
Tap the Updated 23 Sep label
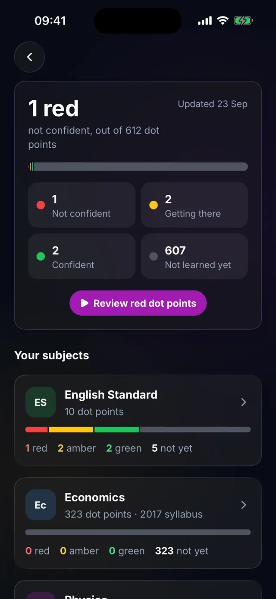point(213,104)
